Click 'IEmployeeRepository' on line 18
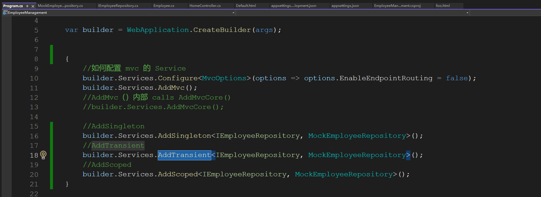Screen dimensions: 541x197 pos(258,155)
